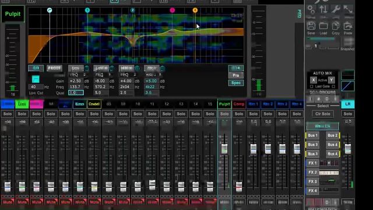
Task: Check the left Last Gate checkbox
Action: point(312,86)
